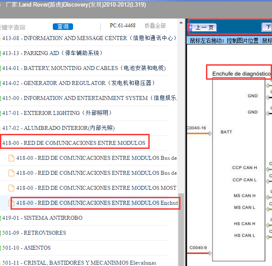Expand 413-08 INFORMATION AND MESSAGE CENTER
272x266 pixels.
[x=89, y=38]
